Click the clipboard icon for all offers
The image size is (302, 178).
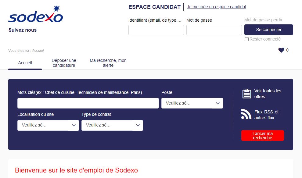(247, 94)
